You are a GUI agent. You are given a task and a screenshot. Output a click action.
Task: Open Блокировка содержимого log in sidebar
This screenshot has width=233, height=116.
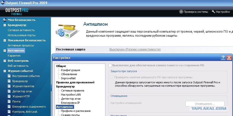click(x=29, y=107)
